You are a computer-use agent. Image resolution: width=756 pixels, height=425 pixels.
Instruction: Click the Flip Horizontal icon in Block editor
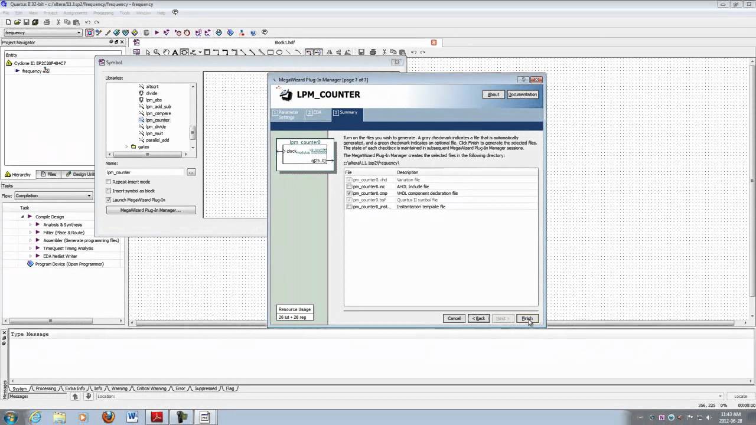(x=329, y=53)
